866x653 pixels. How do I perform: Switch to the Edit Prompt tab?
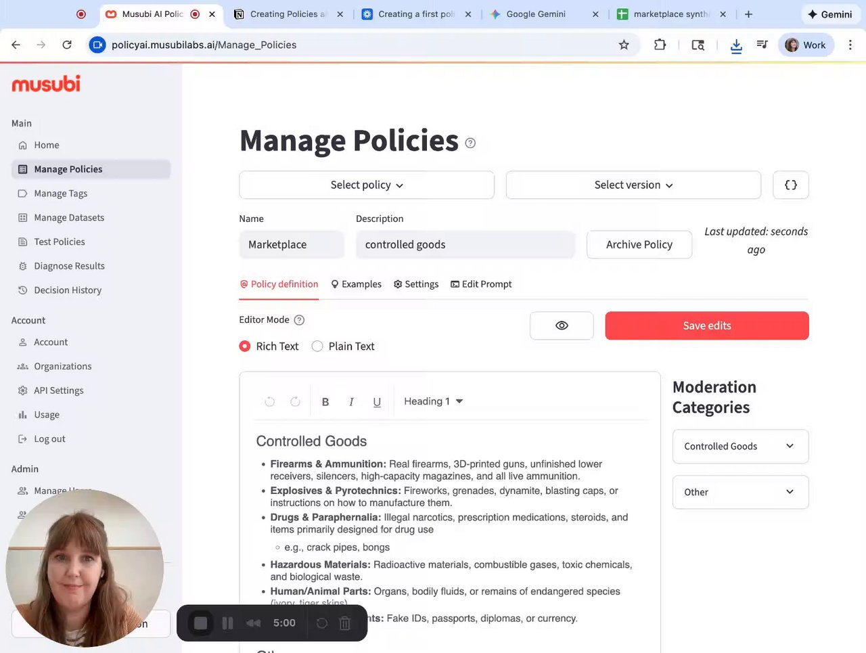click(481, 284)
